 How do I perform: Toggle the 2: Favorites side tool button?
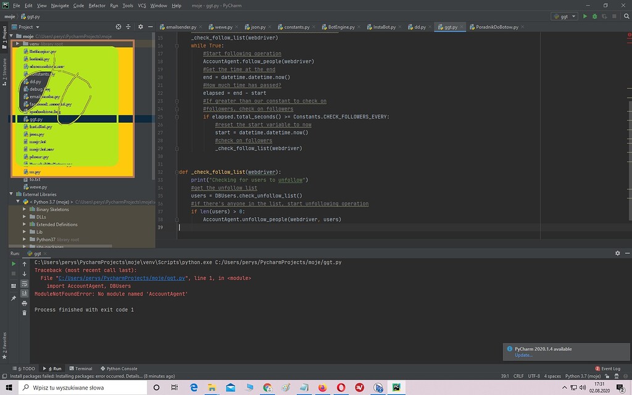(4, 346)
